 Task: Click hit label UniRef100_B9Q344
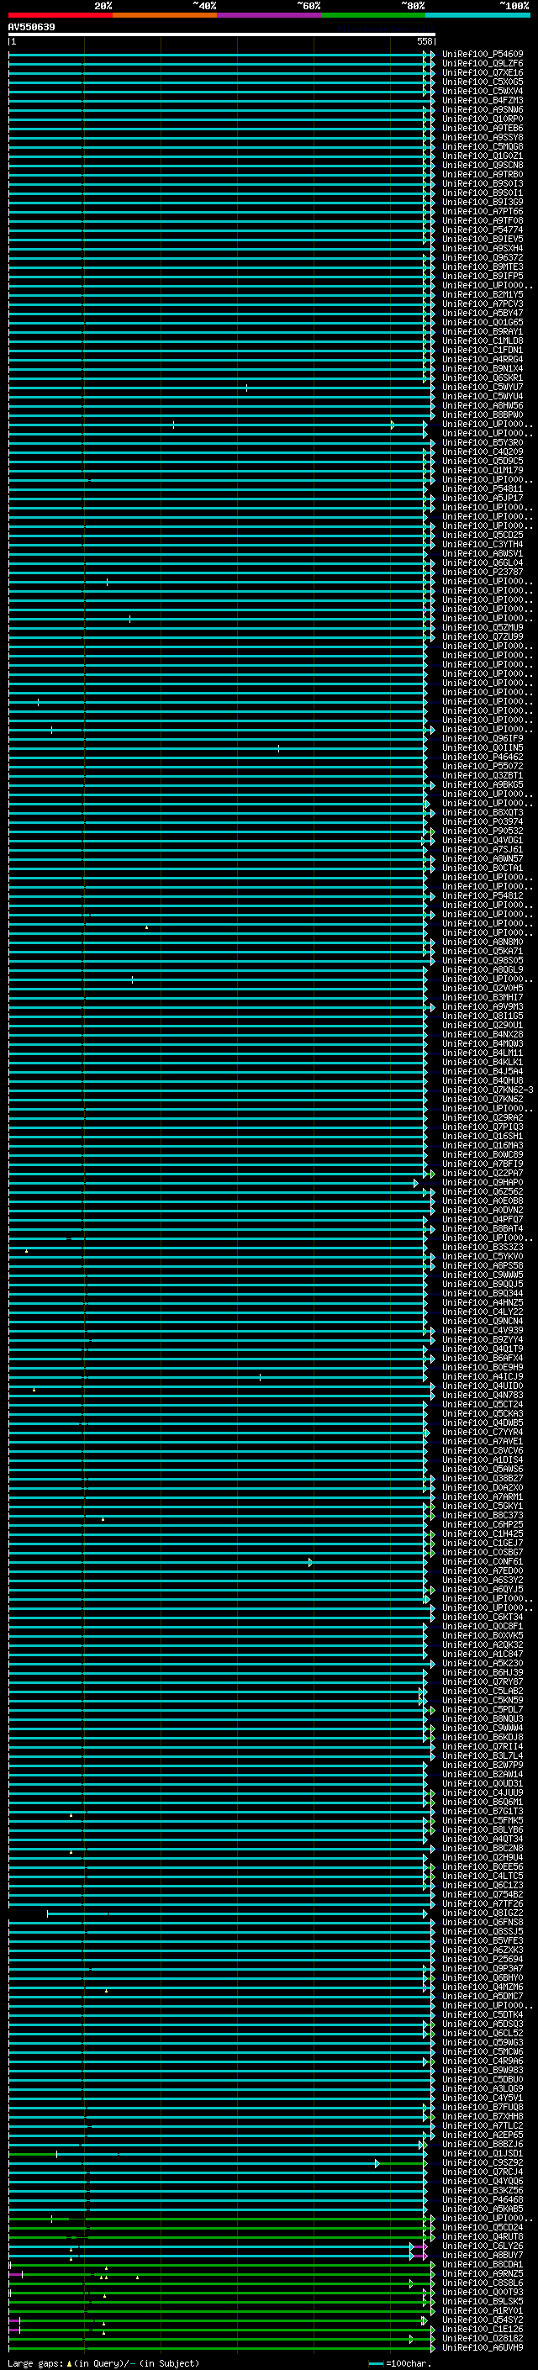[482, 1294]
